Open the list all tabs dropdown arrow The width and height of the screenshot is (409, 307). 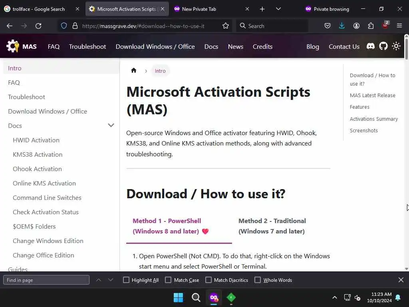pyautogui.click(x=278, y=9)
